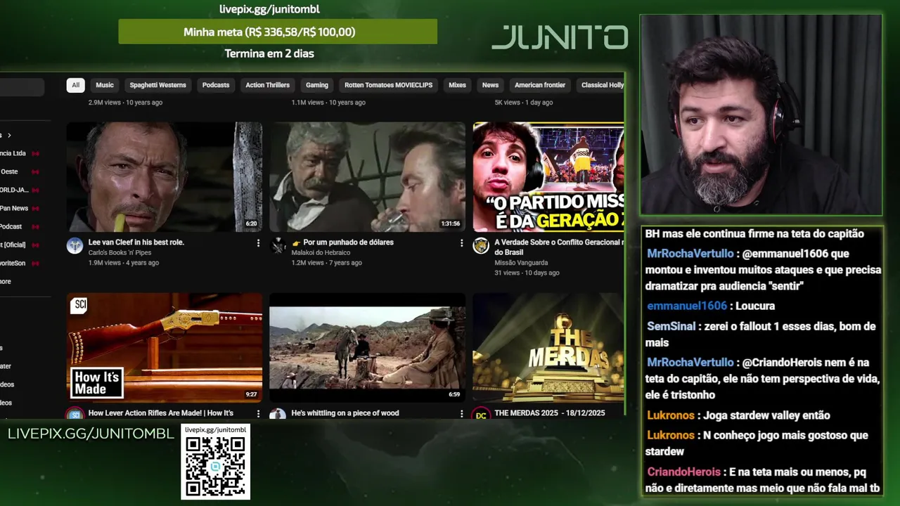Click livepix.gg/junitombl text at top
Screen dimensions: 900x506
pos(269,9)
